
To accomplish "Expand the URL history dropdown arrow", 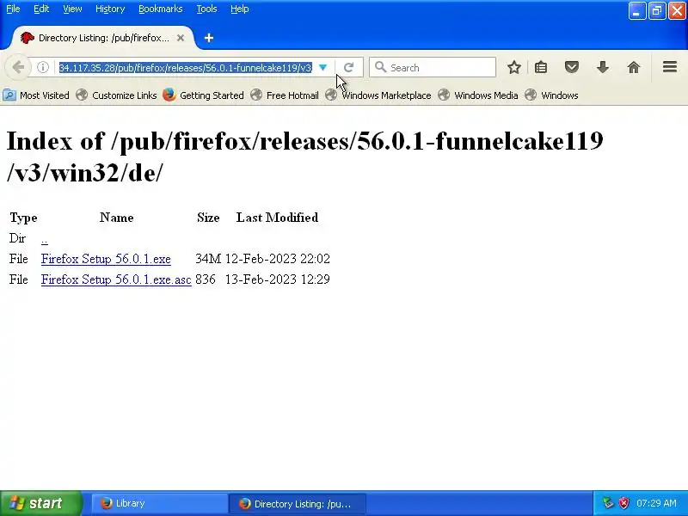I will 323,68.
